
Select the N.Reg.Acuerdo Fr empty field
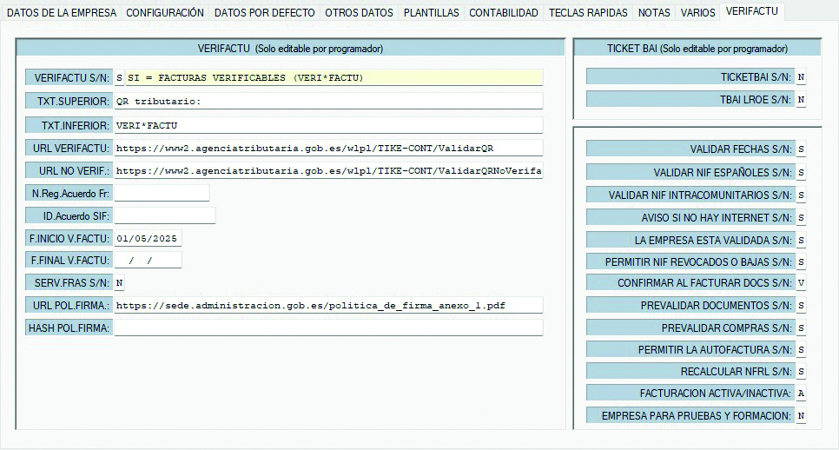(162, 193)
